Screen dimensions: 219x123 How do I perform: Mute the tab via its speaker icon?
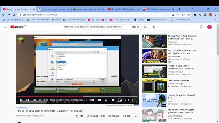tap(30, 9)
